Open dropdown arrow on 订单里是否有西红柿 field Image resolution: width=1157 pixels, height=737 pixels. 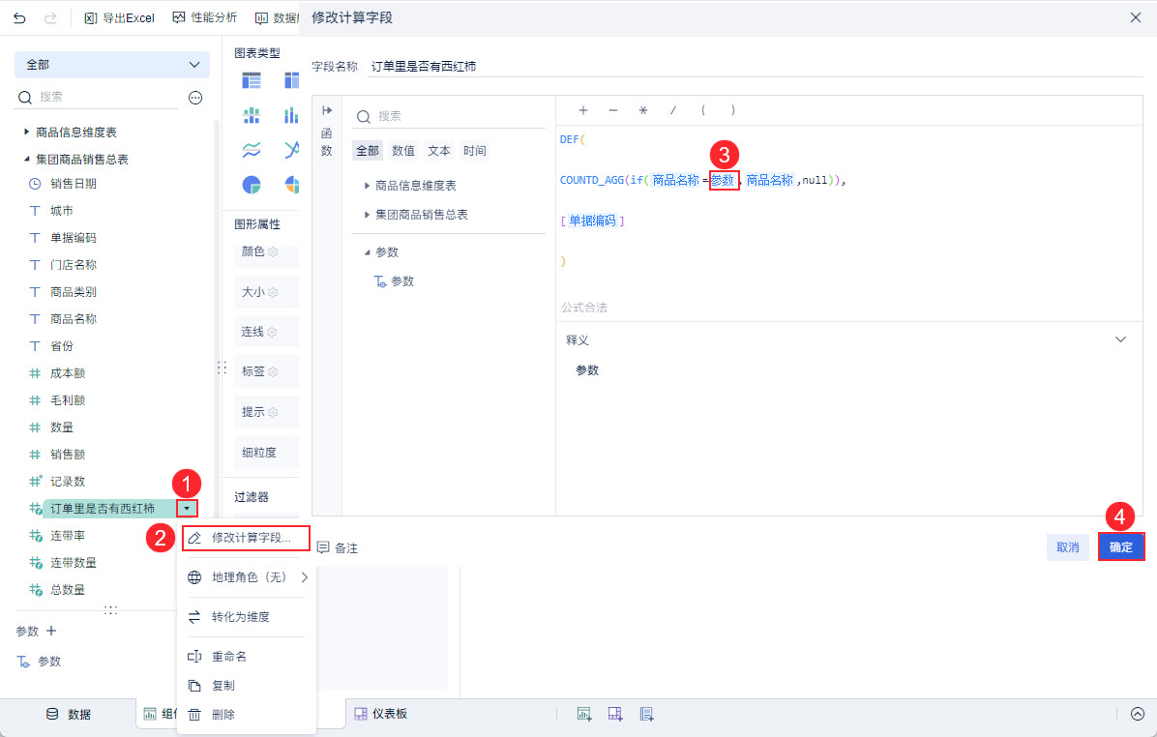(187, 509)
